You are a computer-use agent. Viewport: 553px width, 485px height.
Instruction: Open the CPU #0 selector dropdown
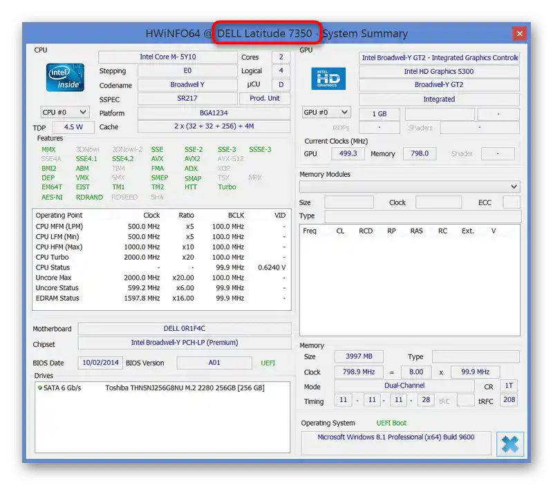pos(65,112)
